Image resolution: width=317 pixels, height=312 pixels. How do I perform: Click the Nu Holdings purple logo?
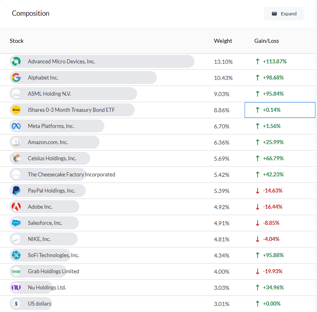16,287
